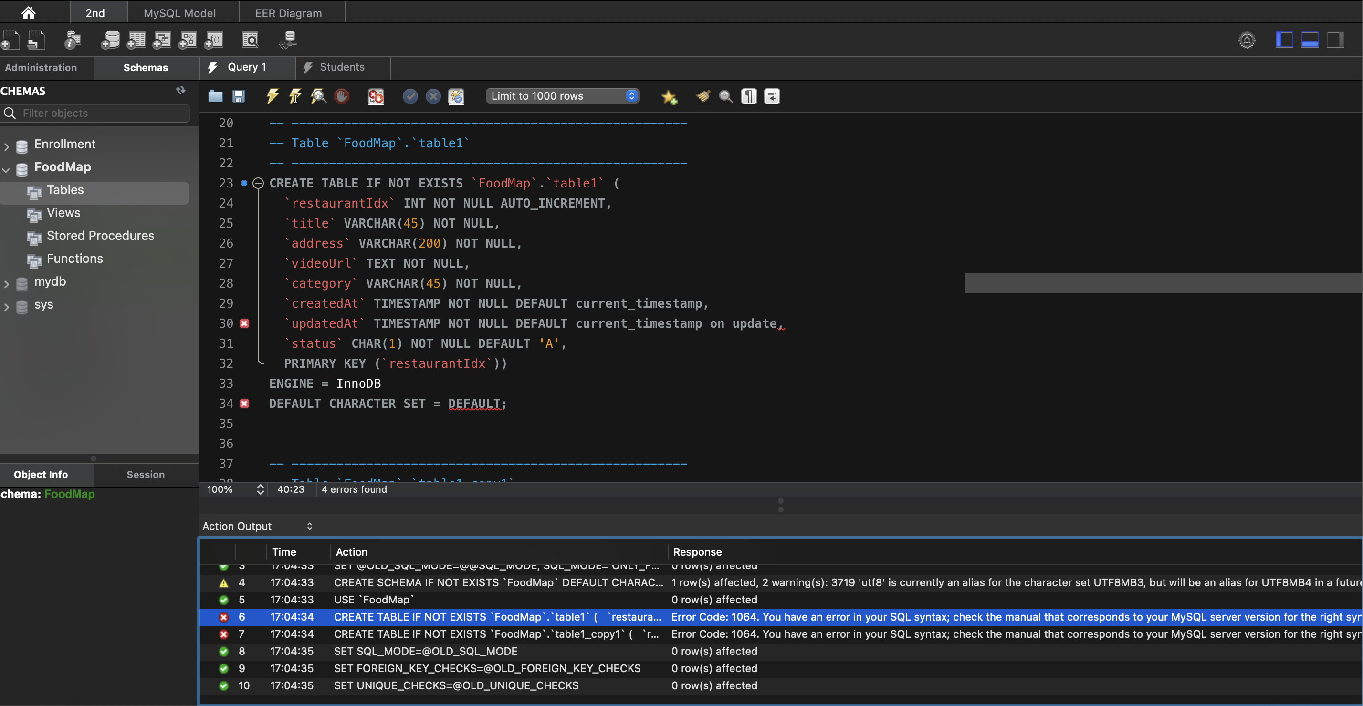Viewport: 1363px width, 706px height.
Task: Switch to the Query 1 editor tab
Action: point(247,67)
